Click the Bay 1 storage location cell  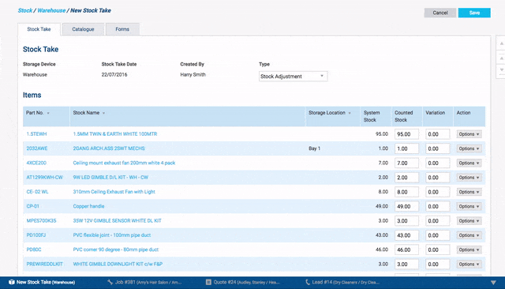point(314,148)
